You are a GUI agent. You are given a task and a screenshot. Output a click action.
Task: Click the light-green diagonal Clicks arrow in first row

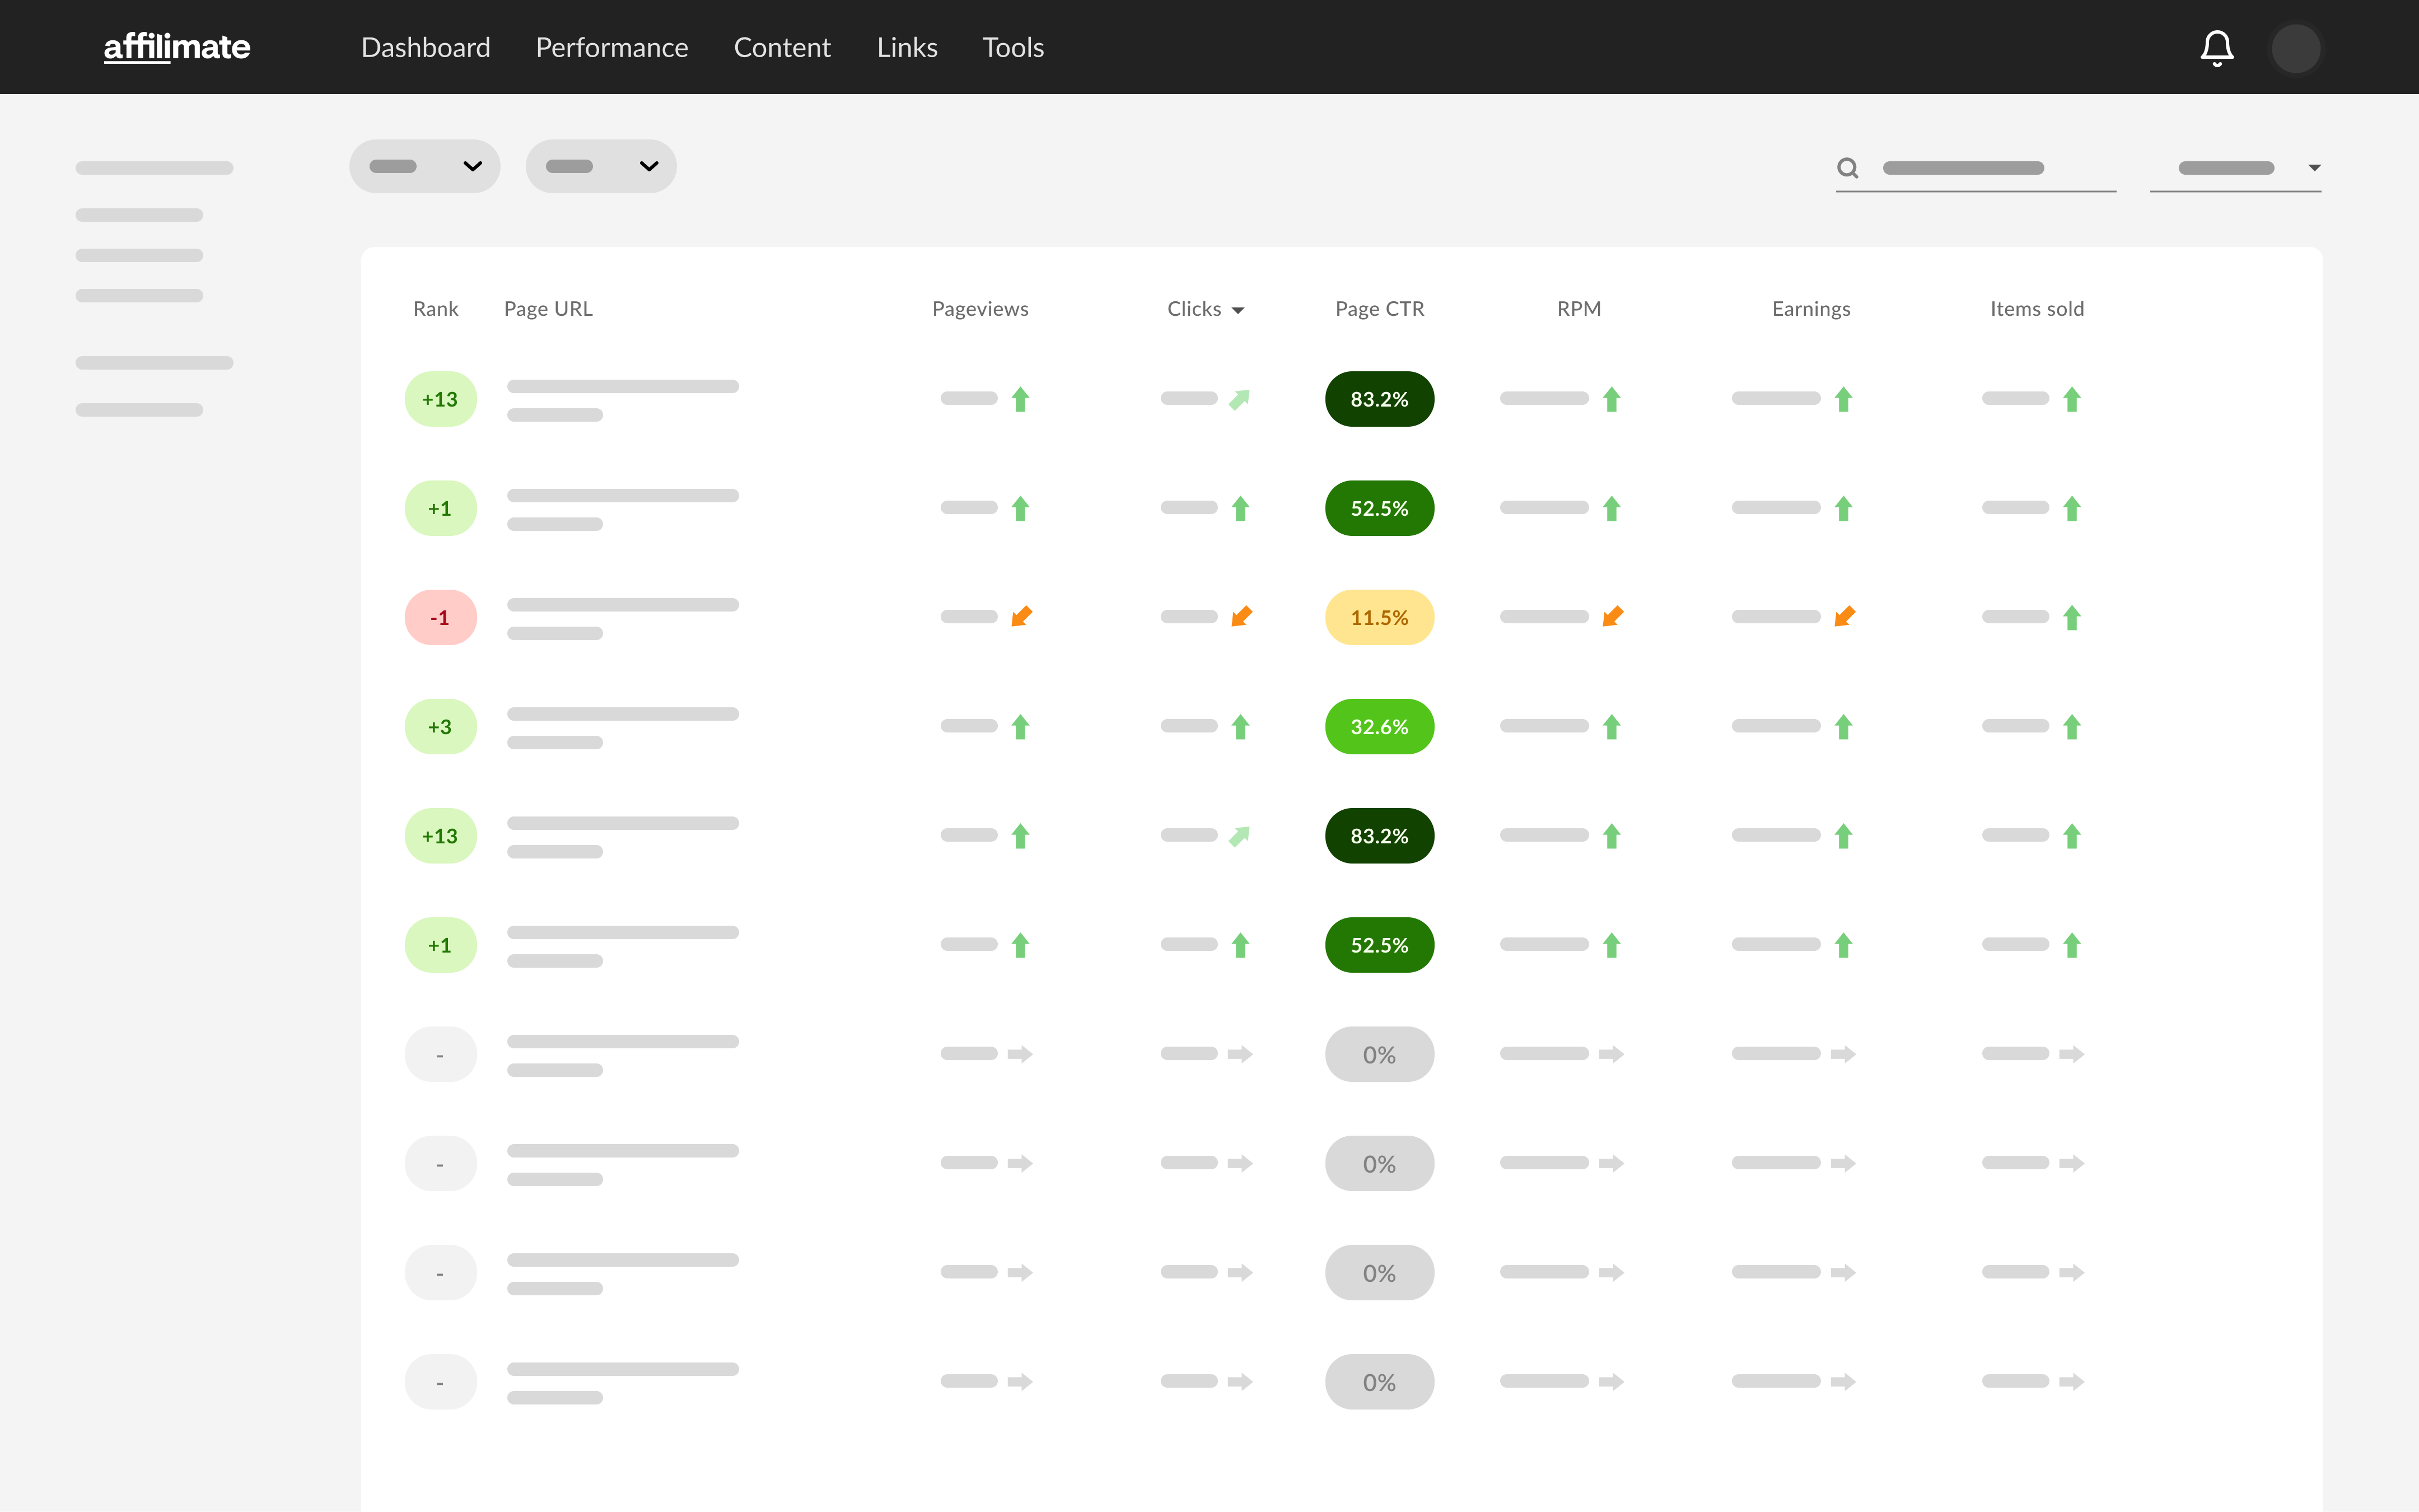point(1240,399)
